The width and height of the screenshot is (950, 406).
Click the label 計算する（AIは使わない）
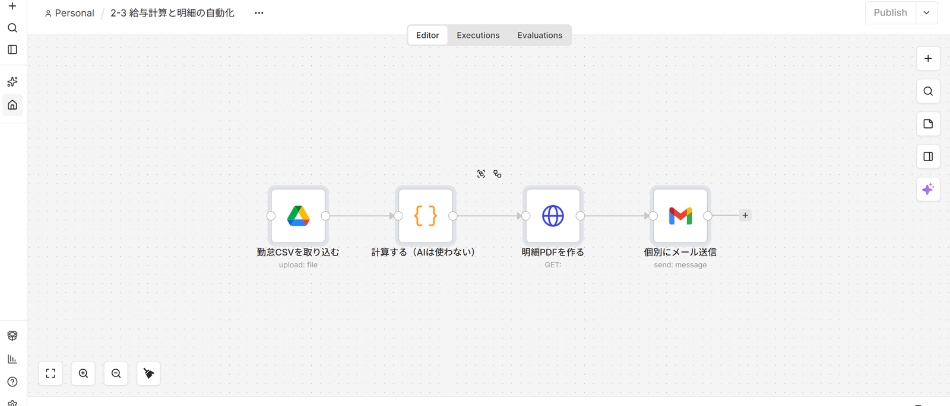pyautogui.click(x=423, y=252)
